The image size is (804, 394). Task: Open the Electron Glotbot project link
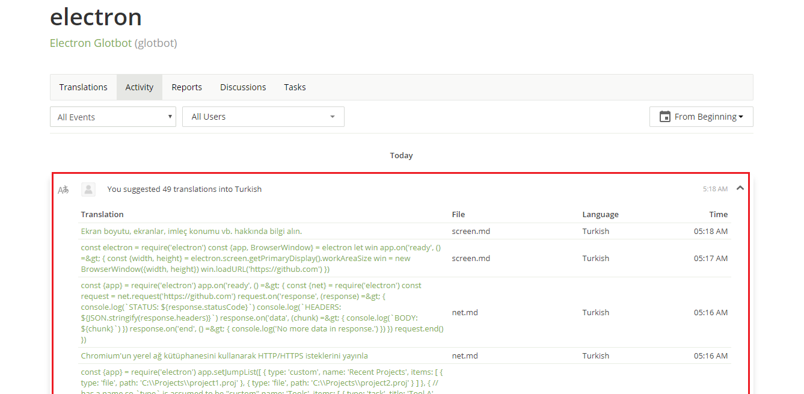91,43
